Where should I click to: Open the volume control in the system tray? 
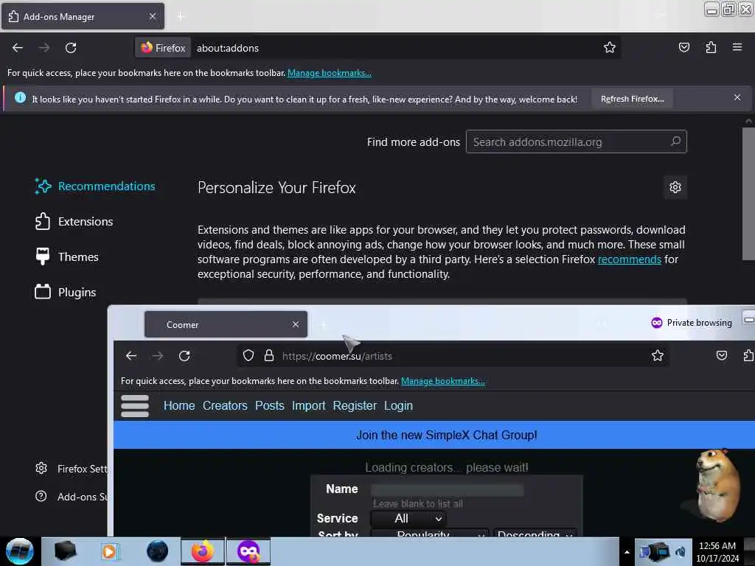click(680, 552)
